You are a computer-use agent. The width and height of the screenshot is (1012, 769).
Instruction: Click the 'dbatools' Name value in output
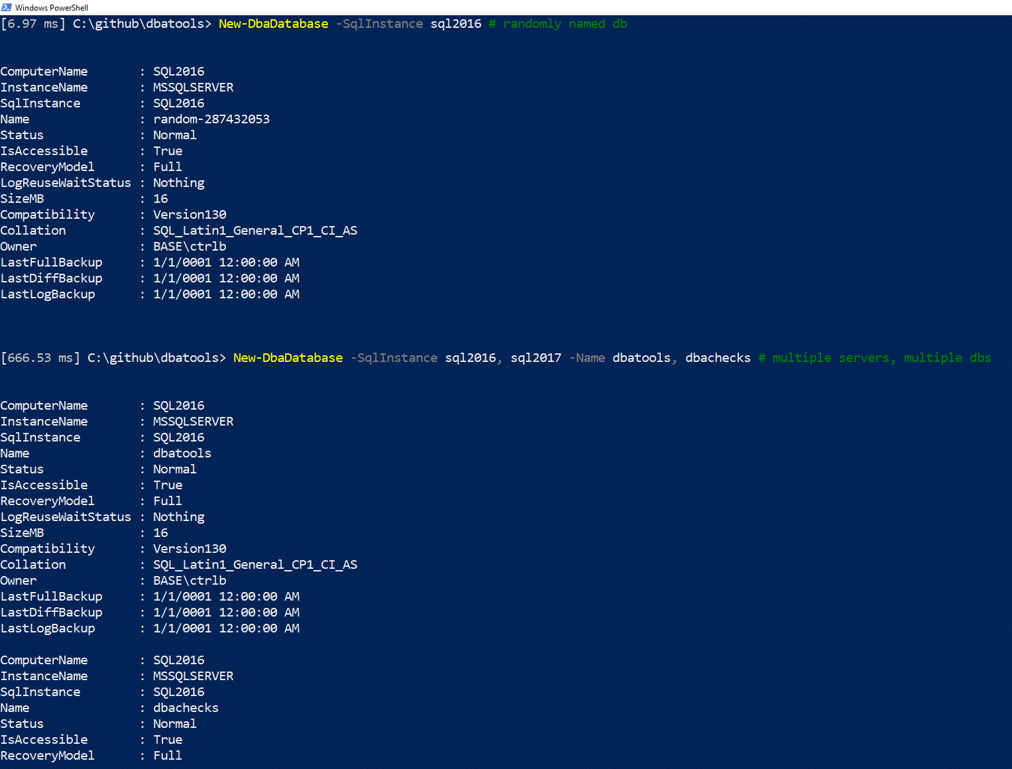point(182,453)
